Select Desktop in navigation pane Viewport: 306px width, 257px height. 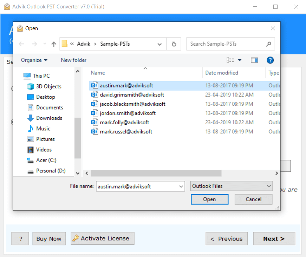41,97
